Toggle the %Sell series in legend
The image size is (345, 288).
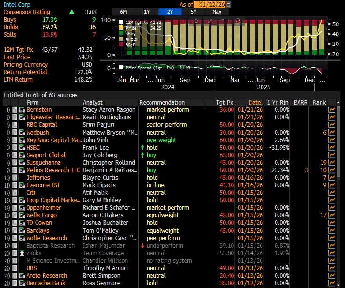pos(121,45)
